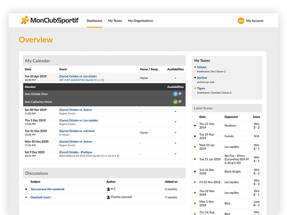Click ROCHEBELLE #2 (STE-FOY) location text
The width and height of the screenshot is (287, 215).
pyautogui.click(x=89, y=156)
